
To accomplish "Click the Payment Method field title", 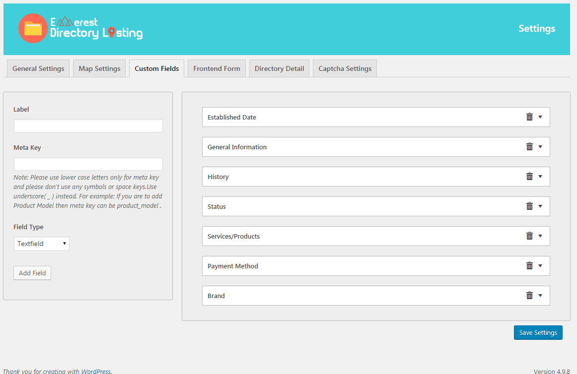I will (x=233, y=266).
